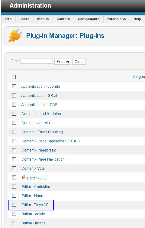
Task: Tick the Editor - TinyMCE checkbox
Action: (14, 205)
